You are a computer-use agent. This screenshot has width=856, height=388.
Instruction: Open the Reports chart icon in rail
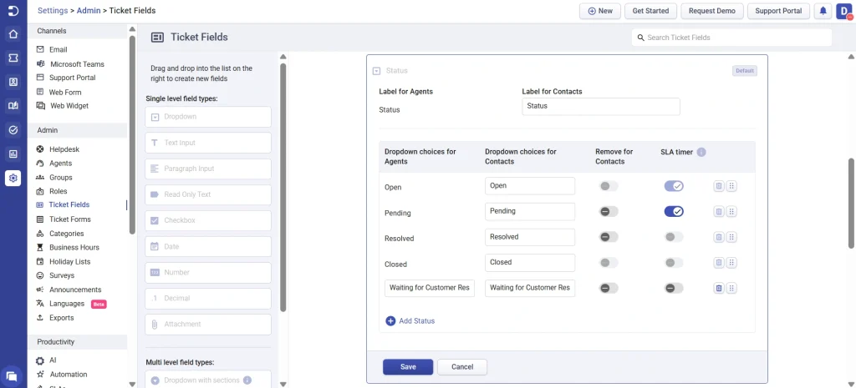click(x=13, y=154)
